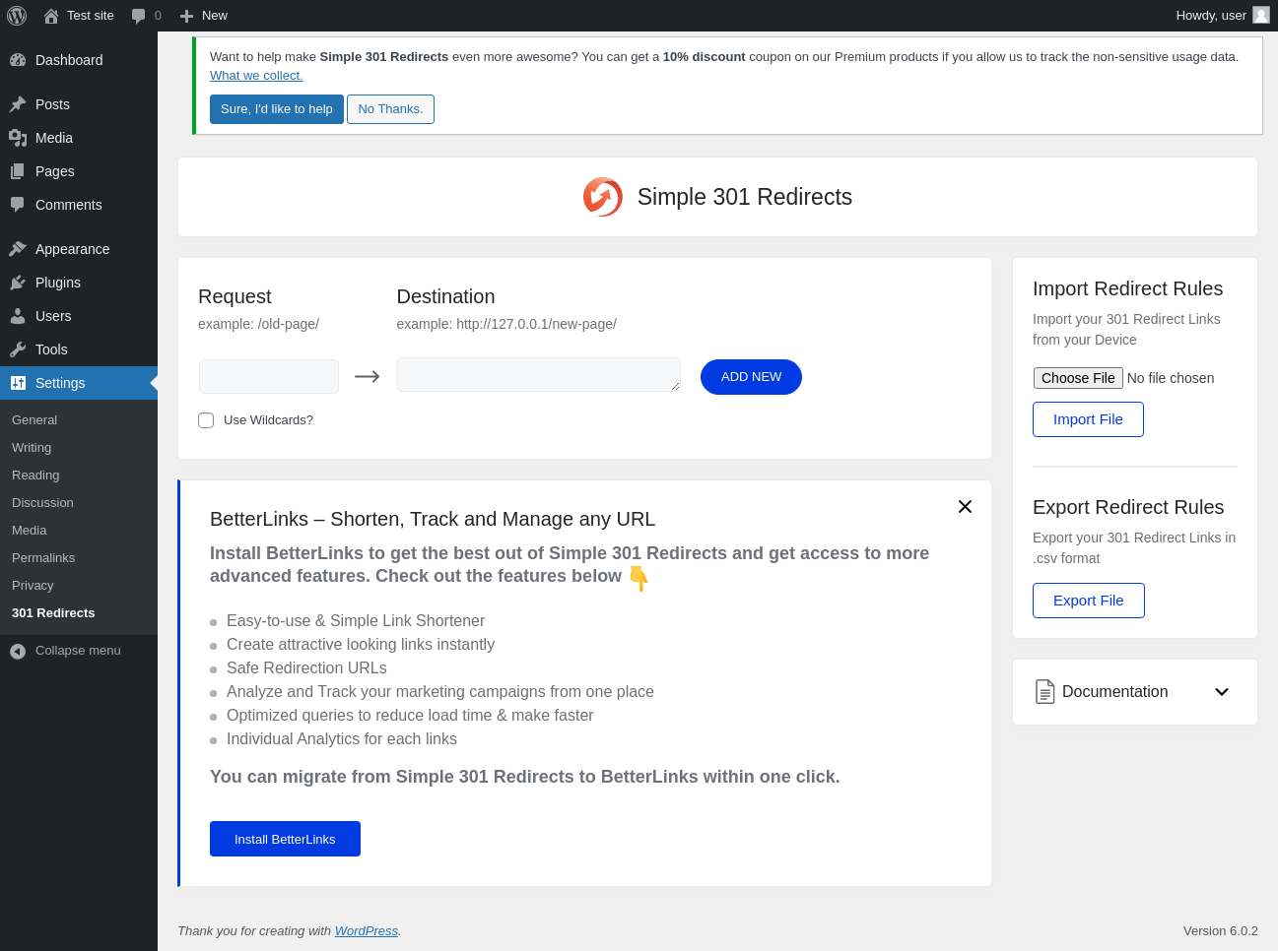Click the Install BetterLinks button
This screenshot has height=951, width=1278.
click(x=285, y=839)
